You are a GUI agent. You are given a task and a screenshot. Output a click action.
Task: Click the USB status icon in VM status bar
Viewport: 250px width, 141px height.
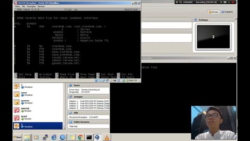[104, 80]
